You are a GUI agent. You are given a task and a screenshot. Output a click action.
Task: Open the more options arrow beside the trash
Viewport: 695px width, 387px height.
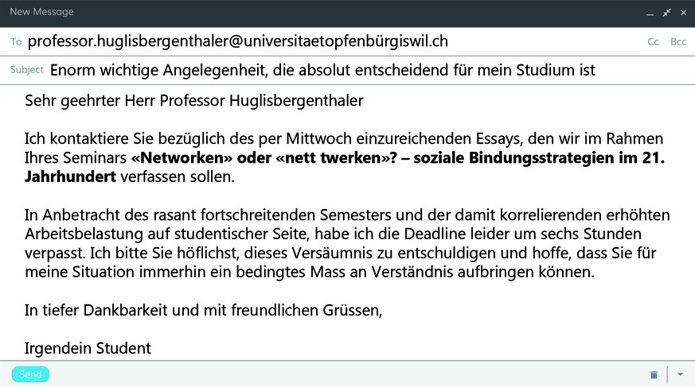pos(681,374)
